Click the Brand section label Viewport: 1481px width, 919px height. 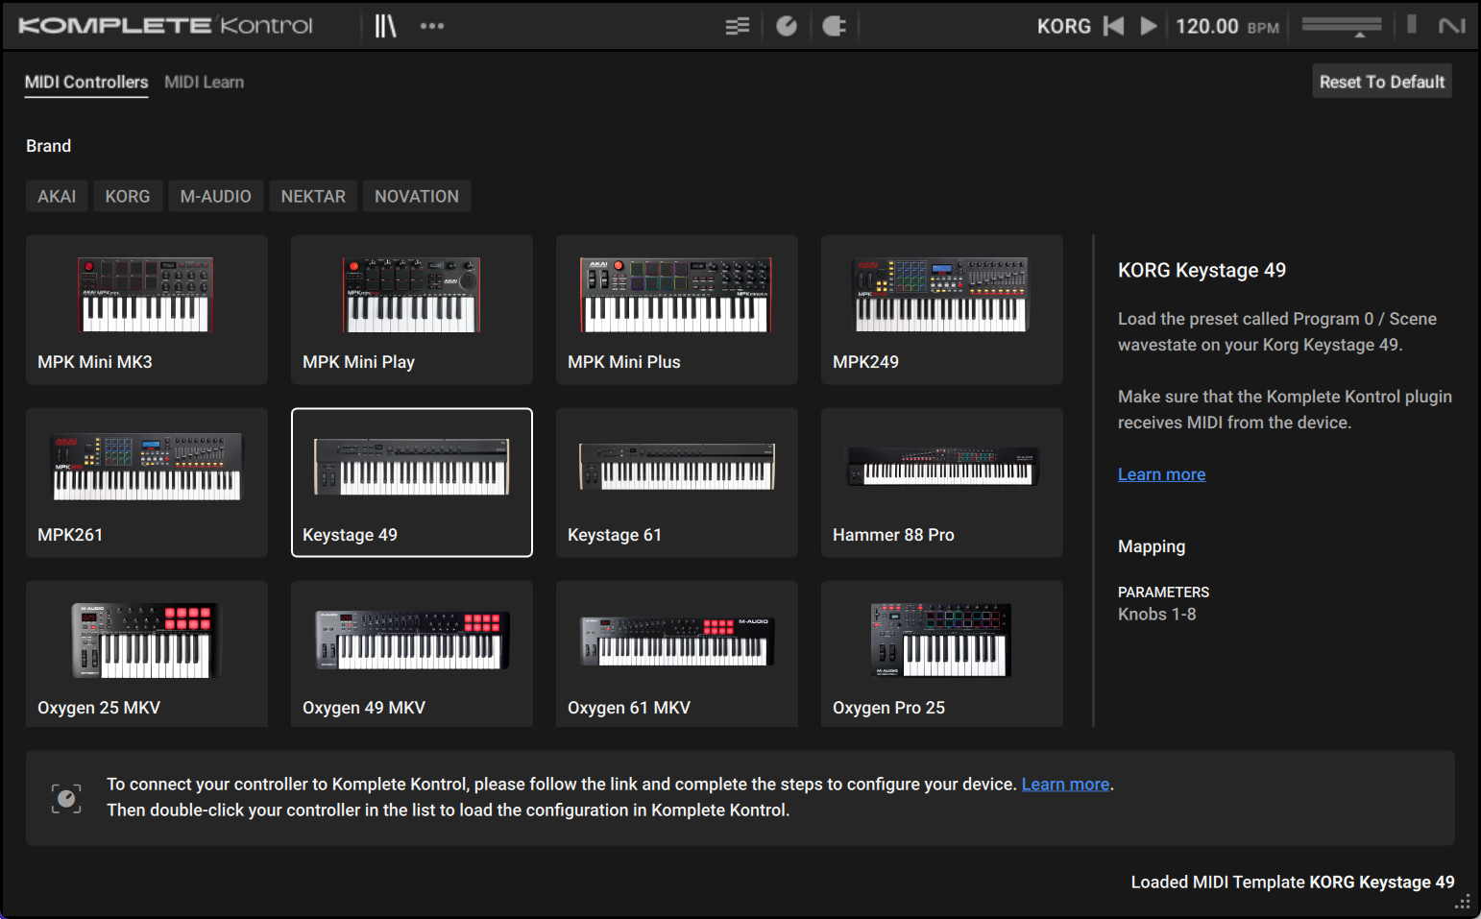tap(49, 146)
